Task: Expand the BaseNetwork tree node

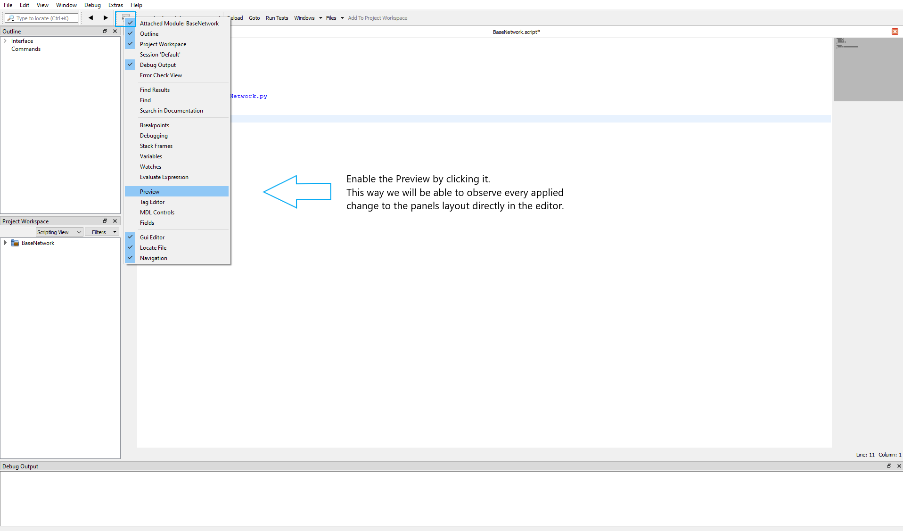Action: tap(5, 243)
